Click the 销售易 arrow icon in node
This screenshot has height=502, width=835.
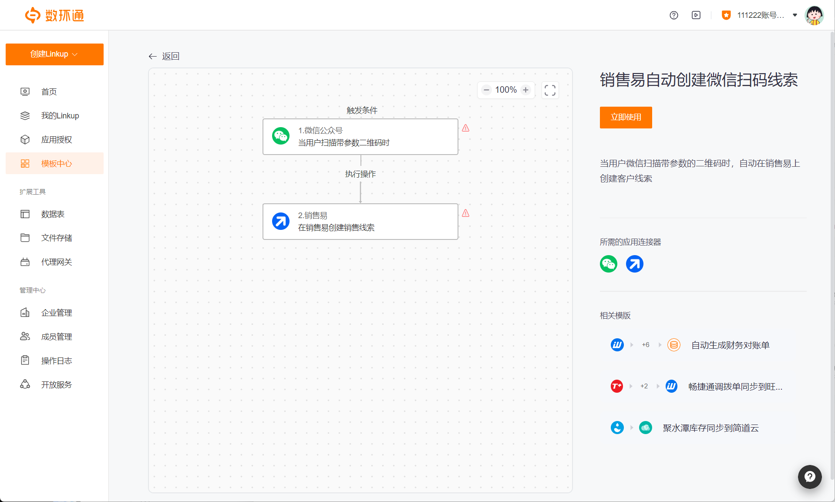(x=281, y=221)
